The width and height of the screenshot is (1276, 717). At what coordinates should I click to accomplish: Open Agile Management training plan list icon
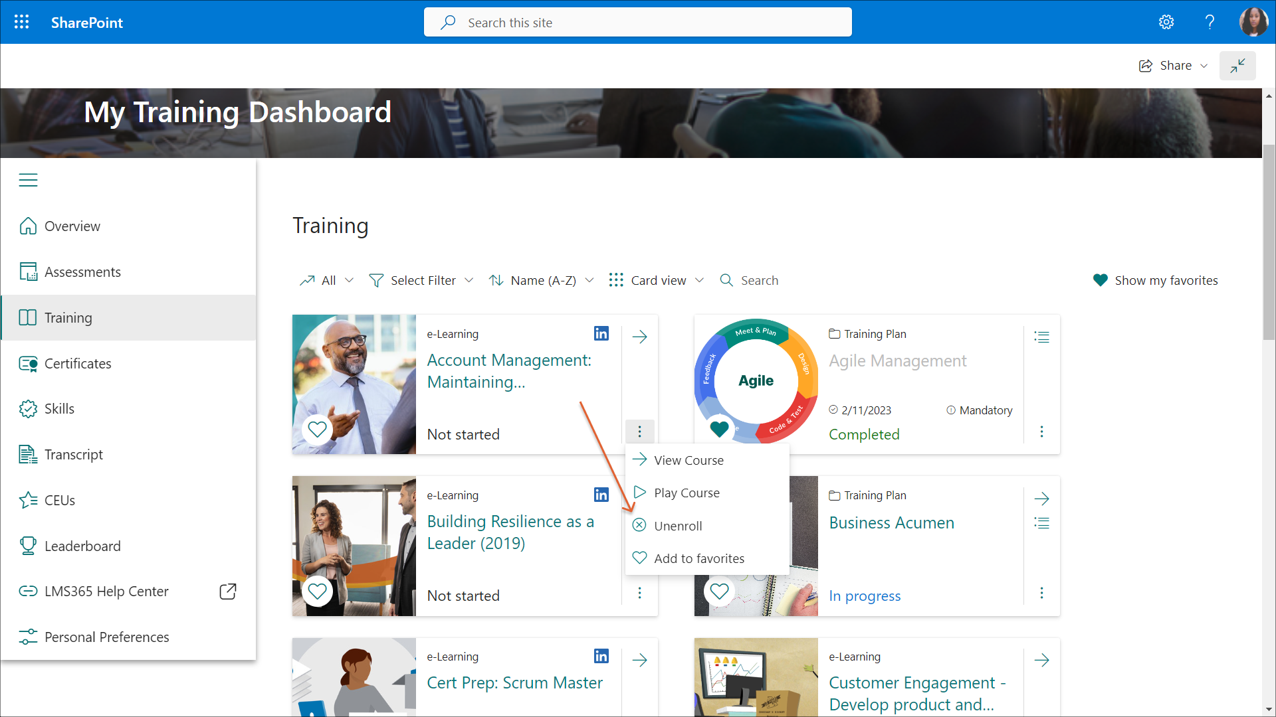click(1041, 337)
